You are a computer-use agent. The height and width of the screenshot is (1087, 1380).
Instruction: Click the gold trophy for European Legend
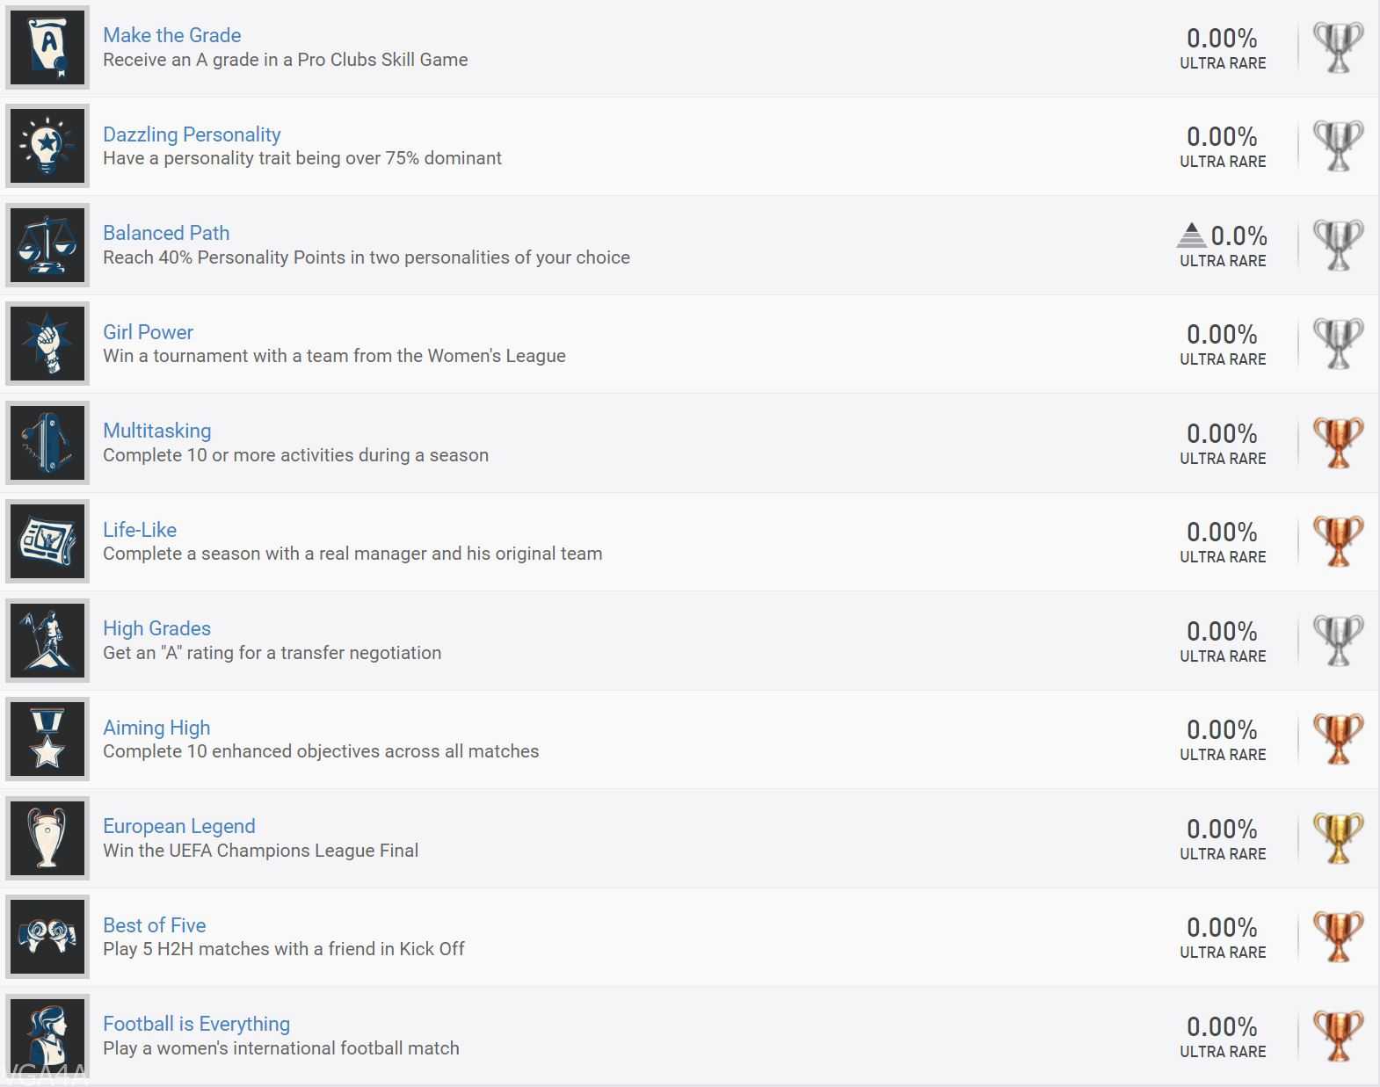[1337, 838]
